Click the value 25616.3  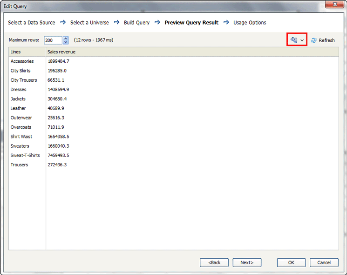[56, 118]
